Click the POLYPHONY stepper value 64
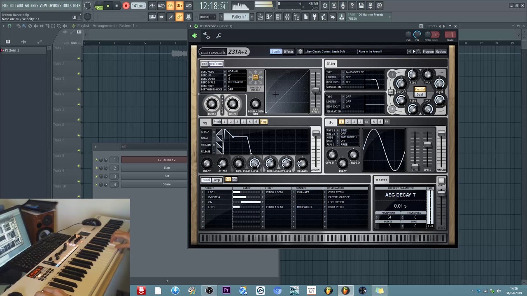This screenshot has height=296, width=527. tap(389, 217)
